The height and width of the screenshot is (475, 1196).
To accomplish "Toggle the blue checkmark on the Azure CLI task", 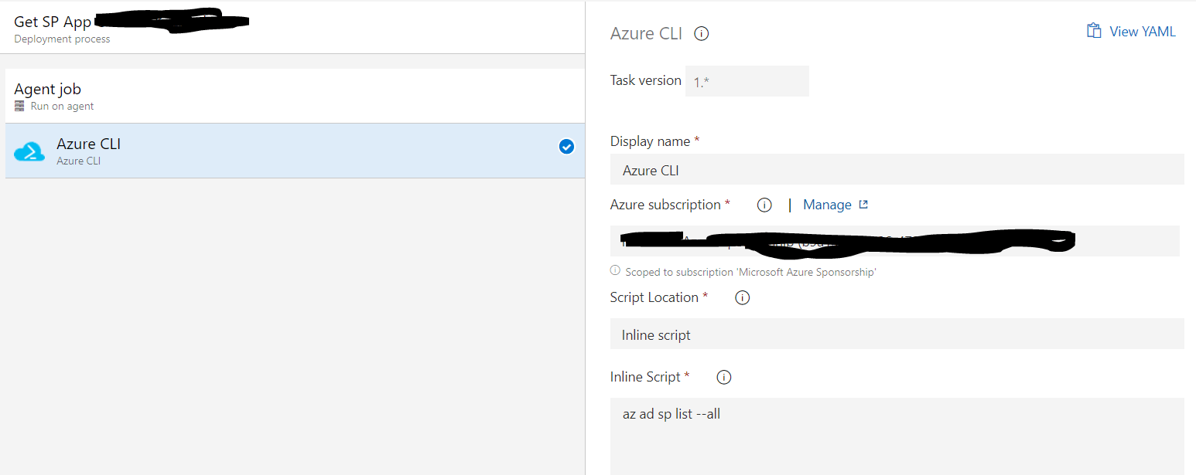I will click(566, 147).
